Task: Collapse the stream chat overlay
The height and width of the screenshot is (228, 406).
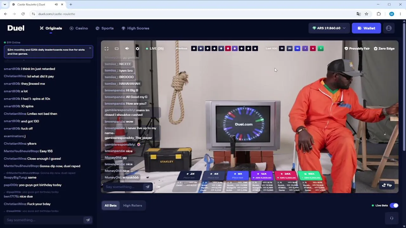Action: pyautogui.click(x=159, y=187)
